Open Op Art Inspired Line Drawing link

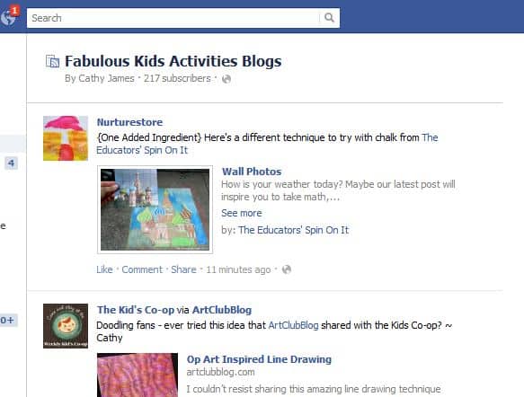coord(259,359)
